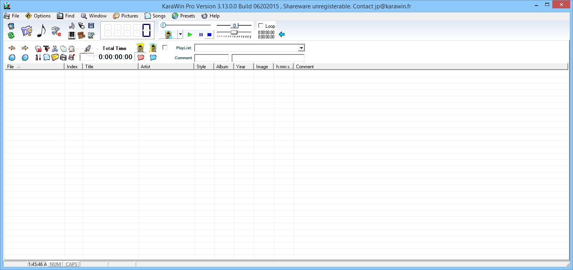Click the blue folder icon
The width and height of the screenshot is (573, 270).
tap(153, 58)
